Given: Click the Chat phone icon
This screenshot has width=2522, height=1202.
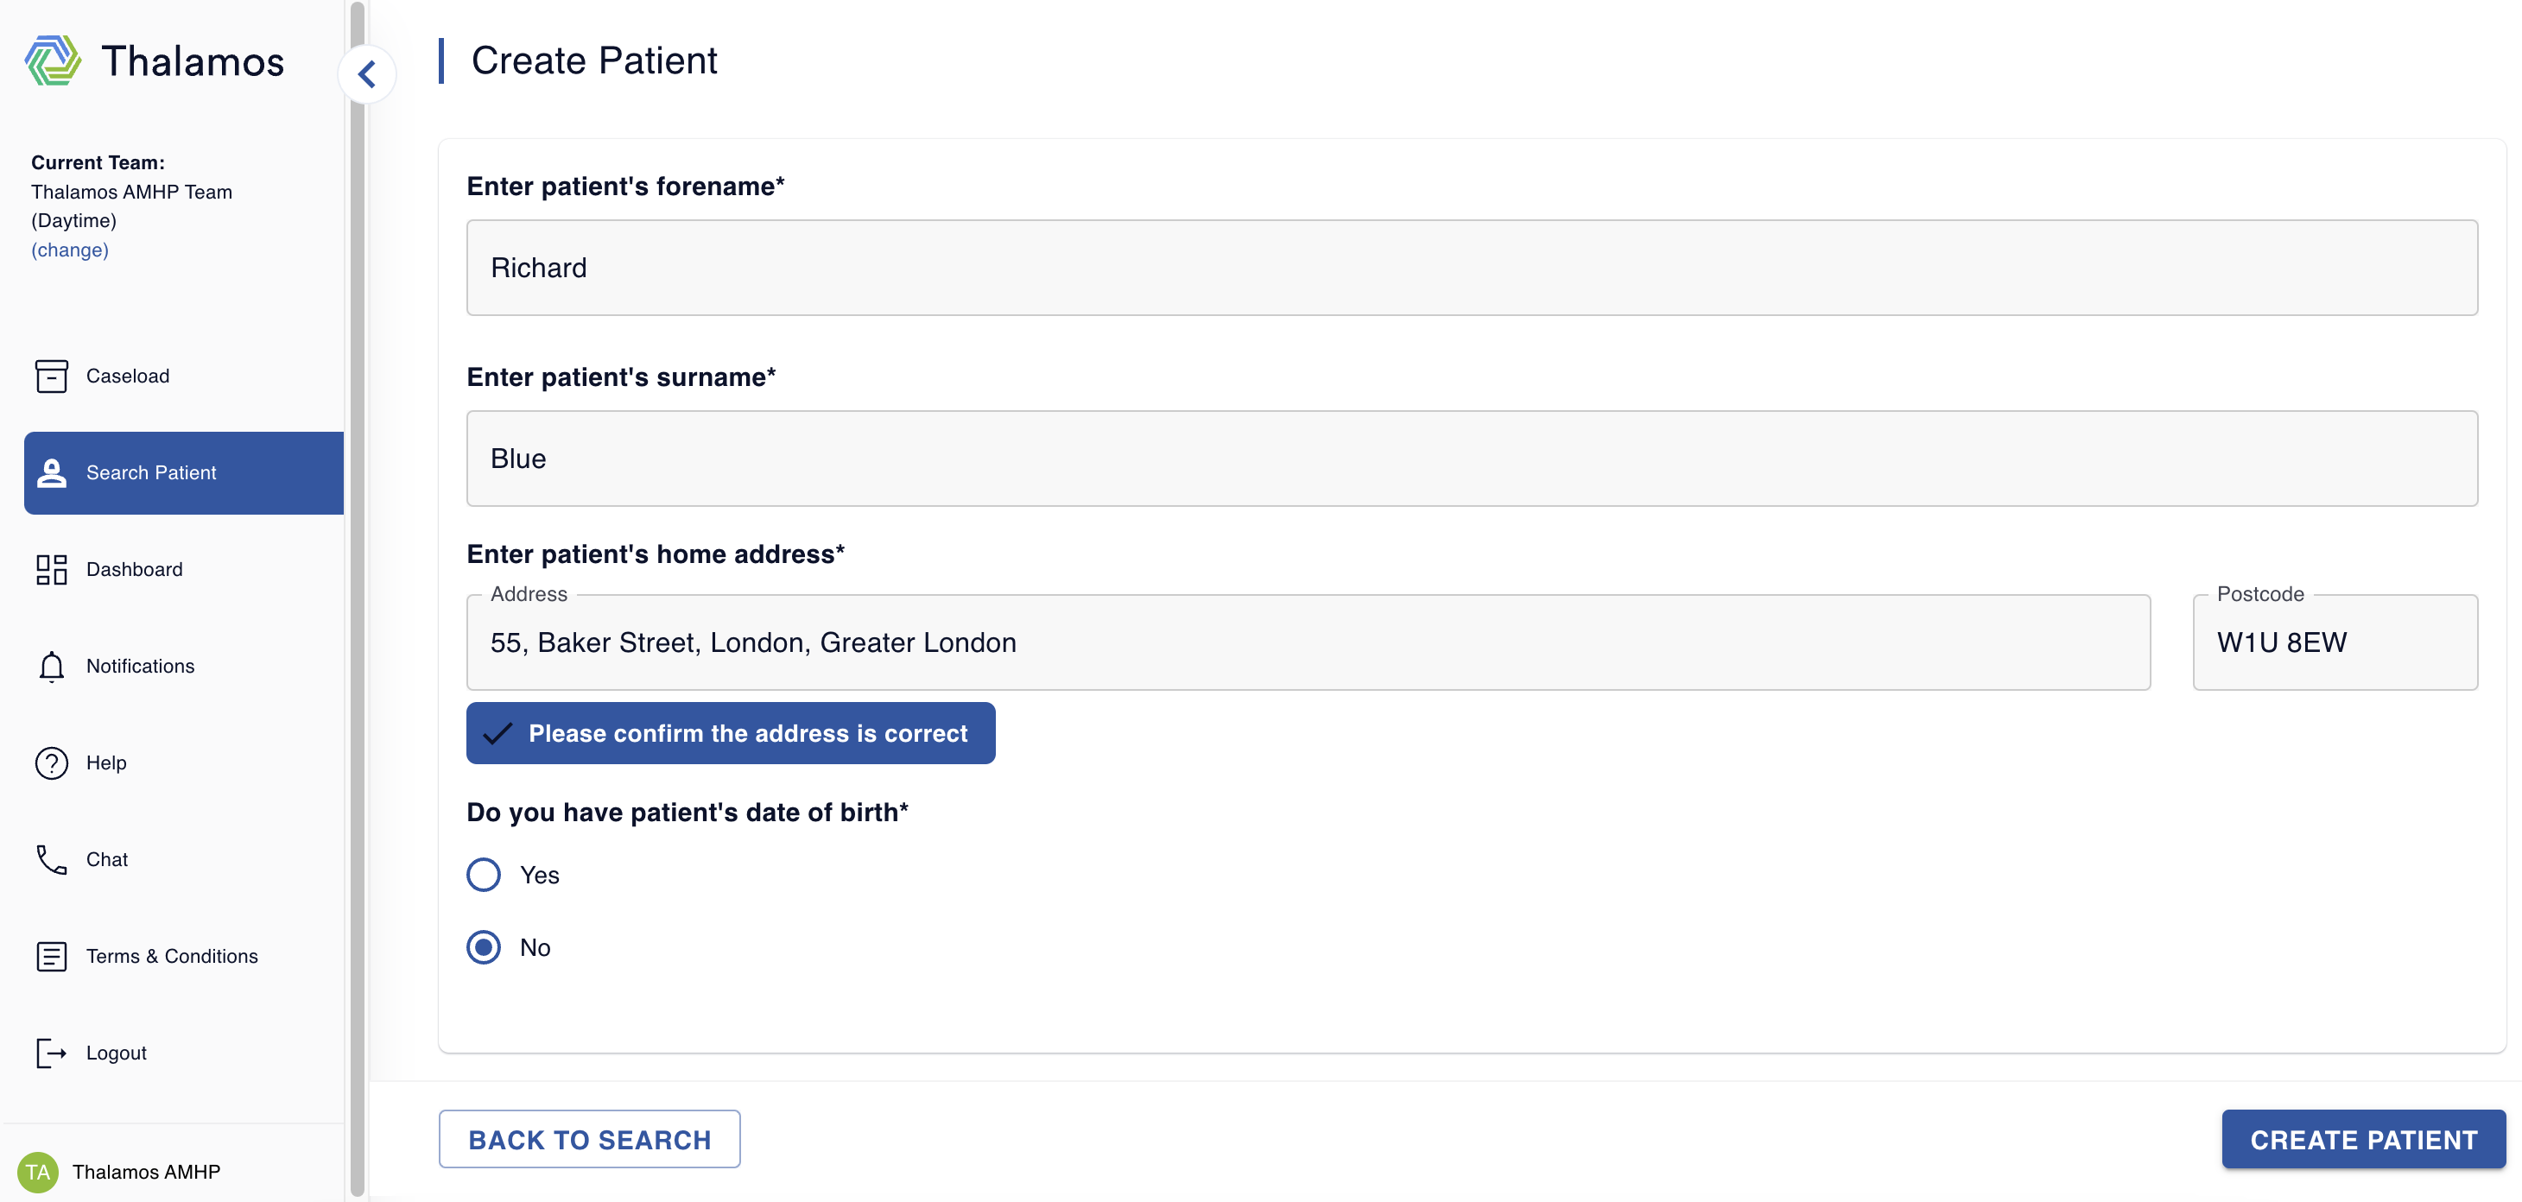Looking at the screenshot, I should pos(51,859).
